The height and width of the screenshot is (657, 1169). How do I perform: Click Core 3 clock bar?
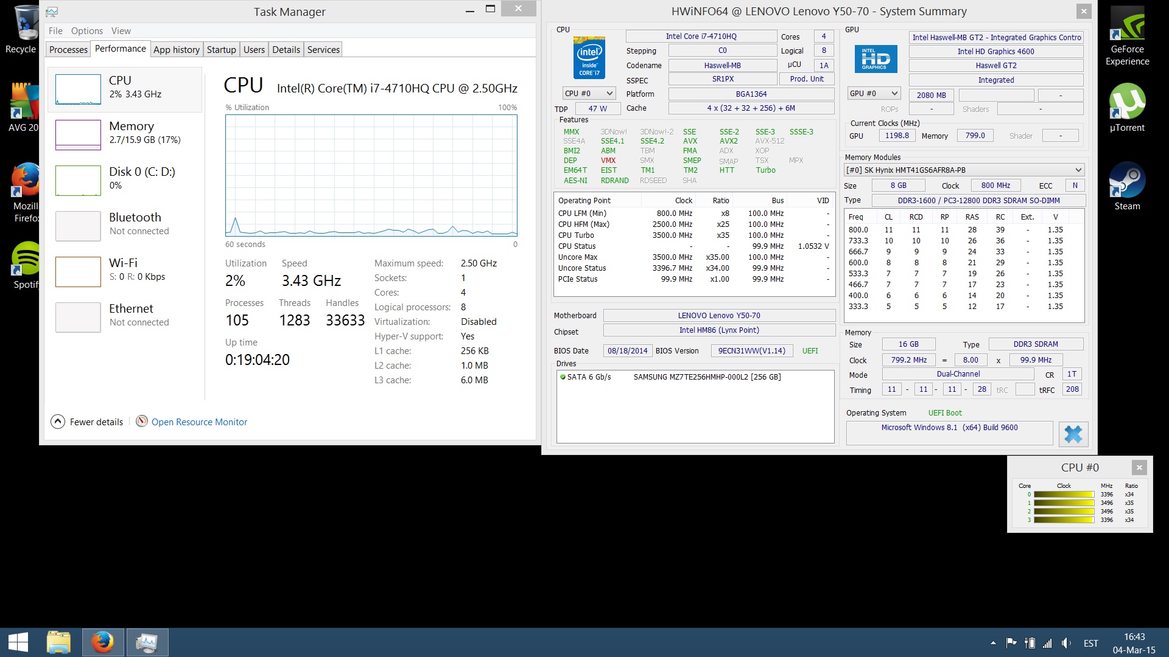click(1064, 520)
